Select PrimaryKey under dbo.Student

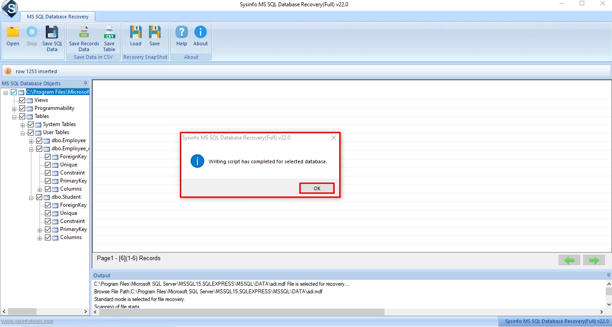point(73,229)
